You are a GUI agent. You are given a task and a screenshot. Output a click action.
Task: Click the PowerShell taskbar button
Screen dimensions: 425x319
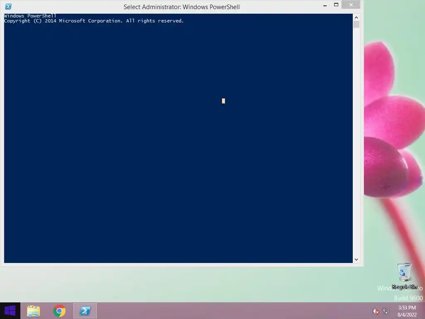(85, 311)
